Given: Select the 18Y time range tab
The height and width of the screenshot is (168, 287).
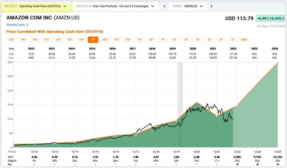Looking at the screenshot, I should (x=35, y=40).
